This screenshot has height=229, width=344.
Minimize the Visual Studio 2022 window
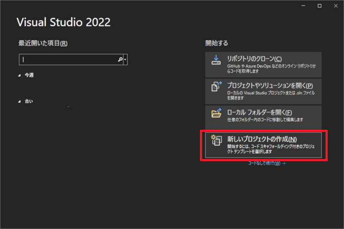(303, 6)
